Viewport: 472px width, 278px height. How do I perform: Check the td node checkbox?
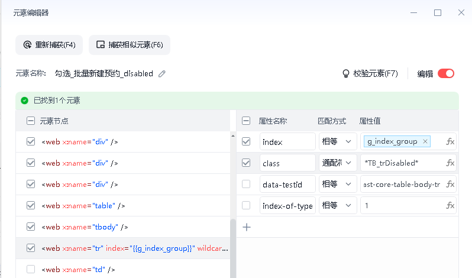coord(31,269)
